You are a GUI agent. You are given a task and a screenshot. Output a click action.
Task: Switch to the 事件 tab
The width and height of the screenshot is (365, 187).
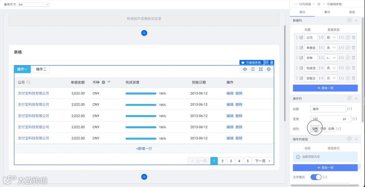coord(327,12)
